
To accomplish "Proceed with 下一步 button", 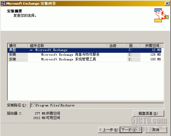I will pyautogui.click(x=131, y=130).
